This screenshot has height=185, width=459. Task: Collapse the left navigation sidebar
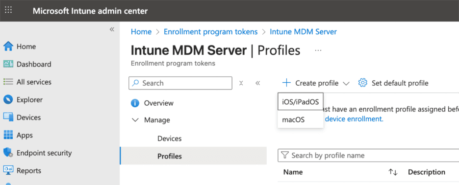pyautogui.click(x=112, y=29)
